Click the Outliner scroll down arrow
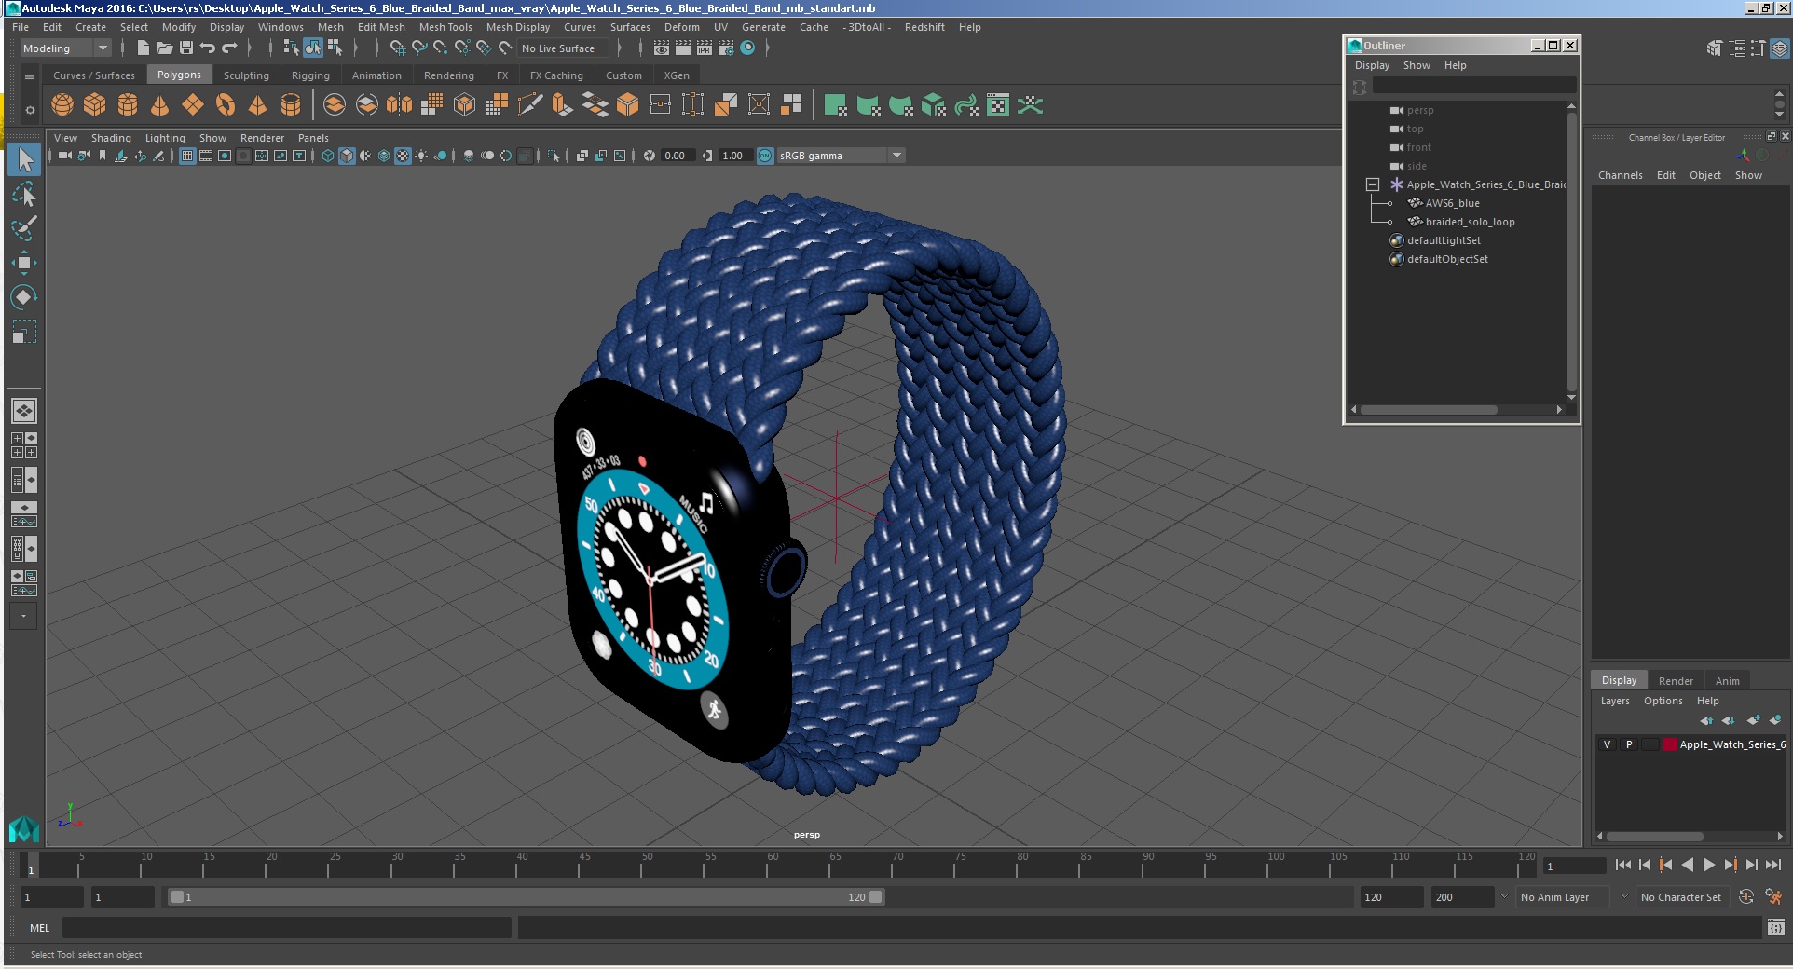This screenshot has height=969, width=1793. (x=1571, y=397)
